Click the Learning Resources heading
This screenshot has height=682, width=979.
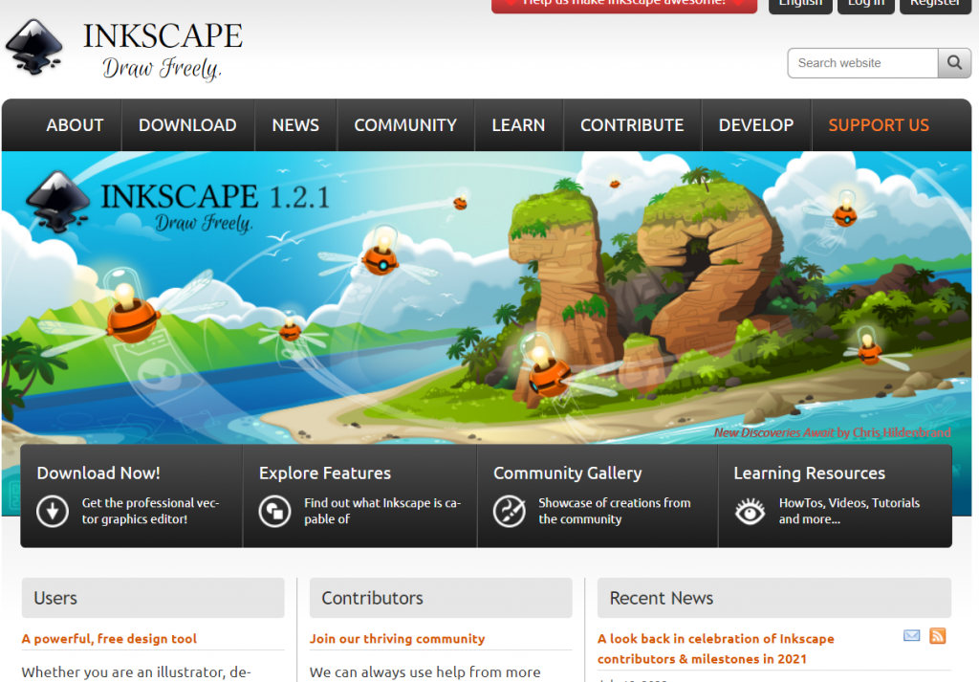coord(809,473)
